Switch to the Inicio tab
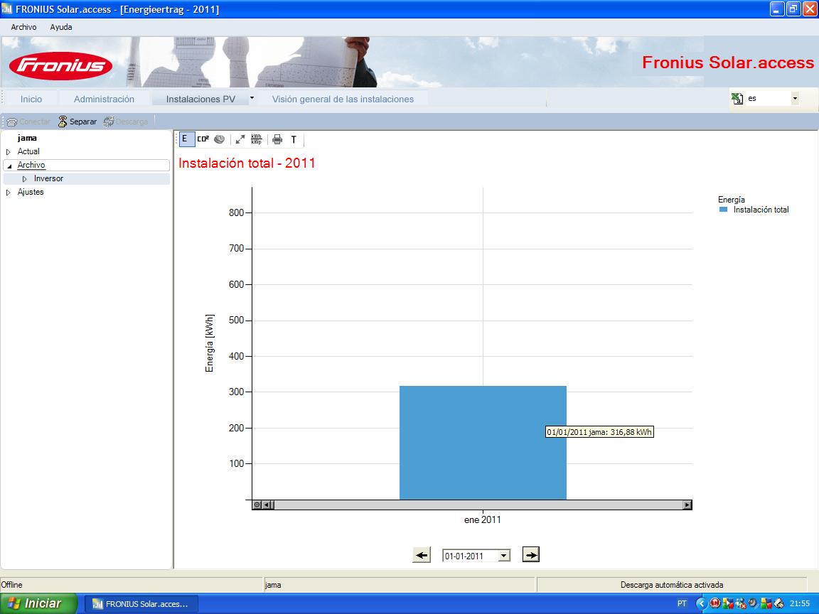The height and width of the screenshot is (614, 819). pos(31,99)
